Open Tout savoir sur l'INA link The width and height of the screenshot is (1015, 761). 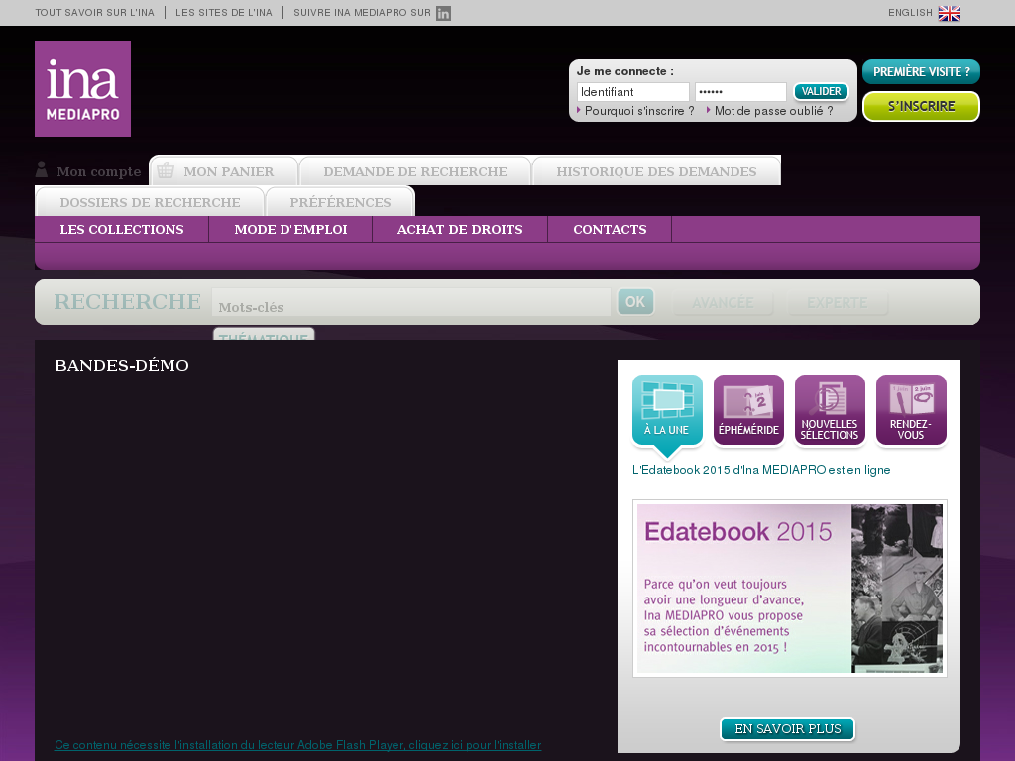[94, 12]
